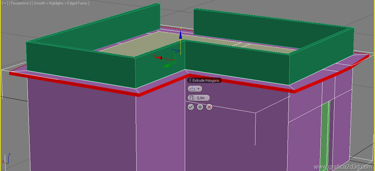The height and width of the screenshot is (171, 375).
Task: Cancel the extrusion with the red X
Action: [x=209, y=107]
